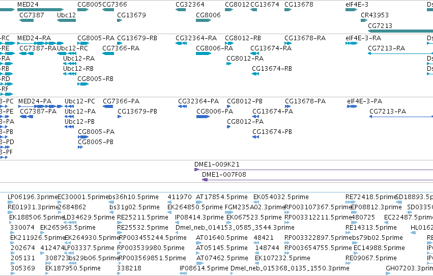433x276 pixels.
Task: Click EST label EK265963.5prime
Action: click(68, 228)
